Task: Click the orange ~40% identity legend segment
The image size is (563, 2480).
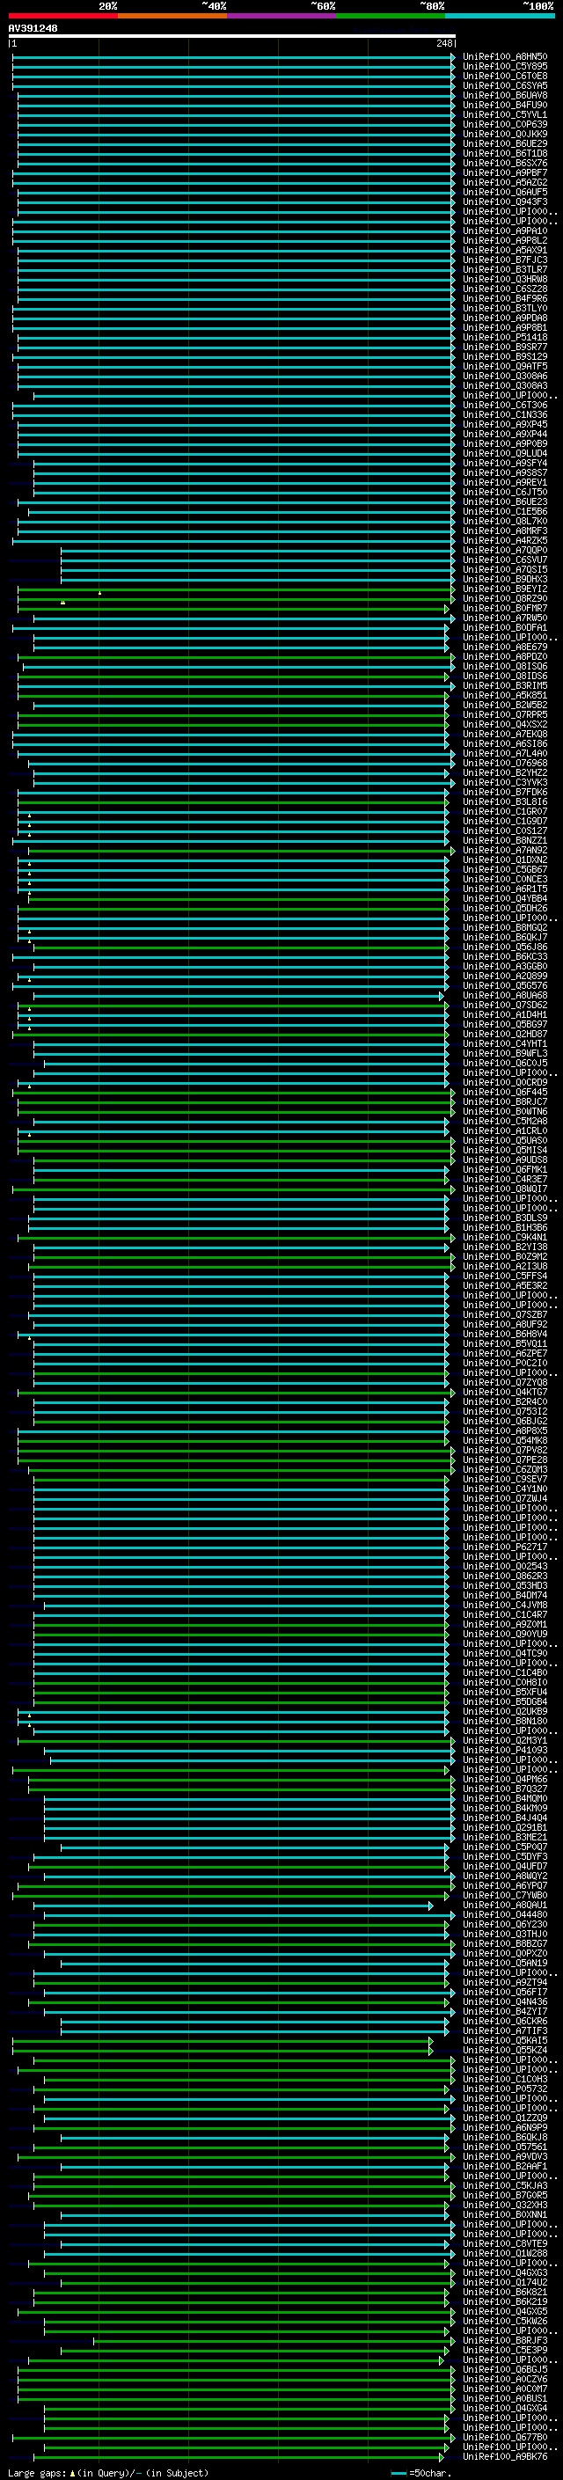Action: point(172,16)
